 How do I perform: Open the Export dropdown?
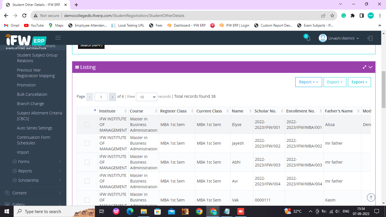(x=335, y=82)
